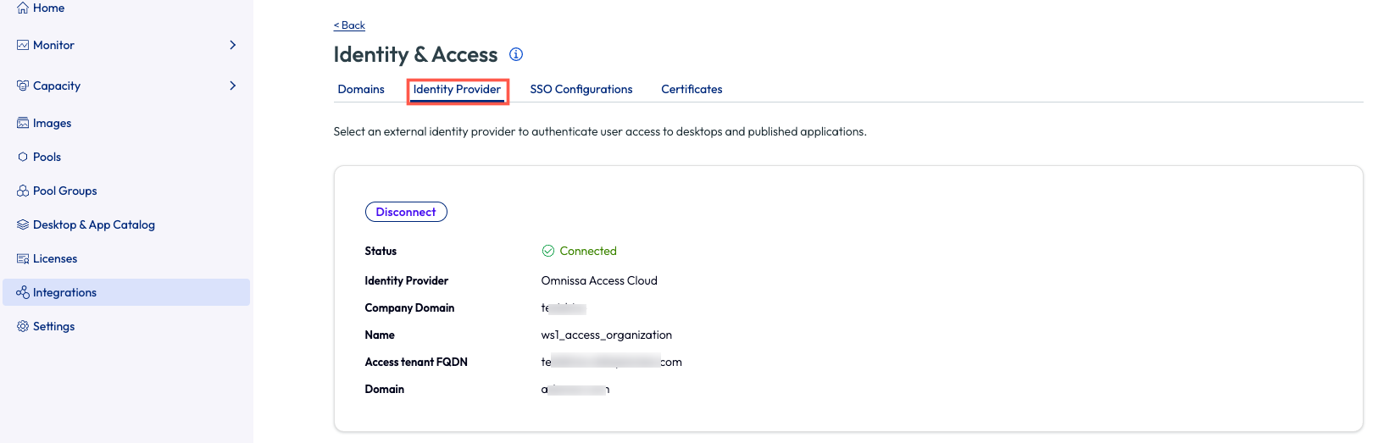This screenshot has height=443, width=1378.
Task: Click the Home icon in sidebar
Action: tap(23, 8)
